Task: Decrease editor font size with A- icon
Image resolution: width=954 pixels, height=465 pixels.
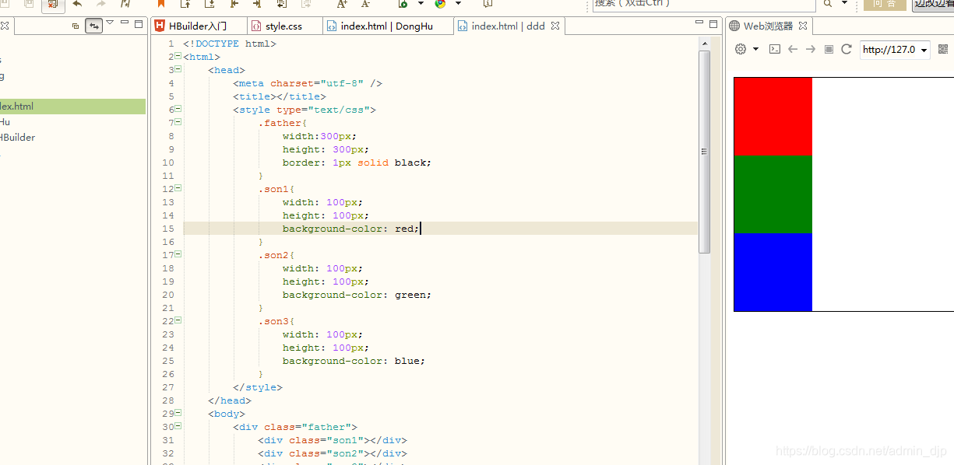Action: tap(366, 4)
